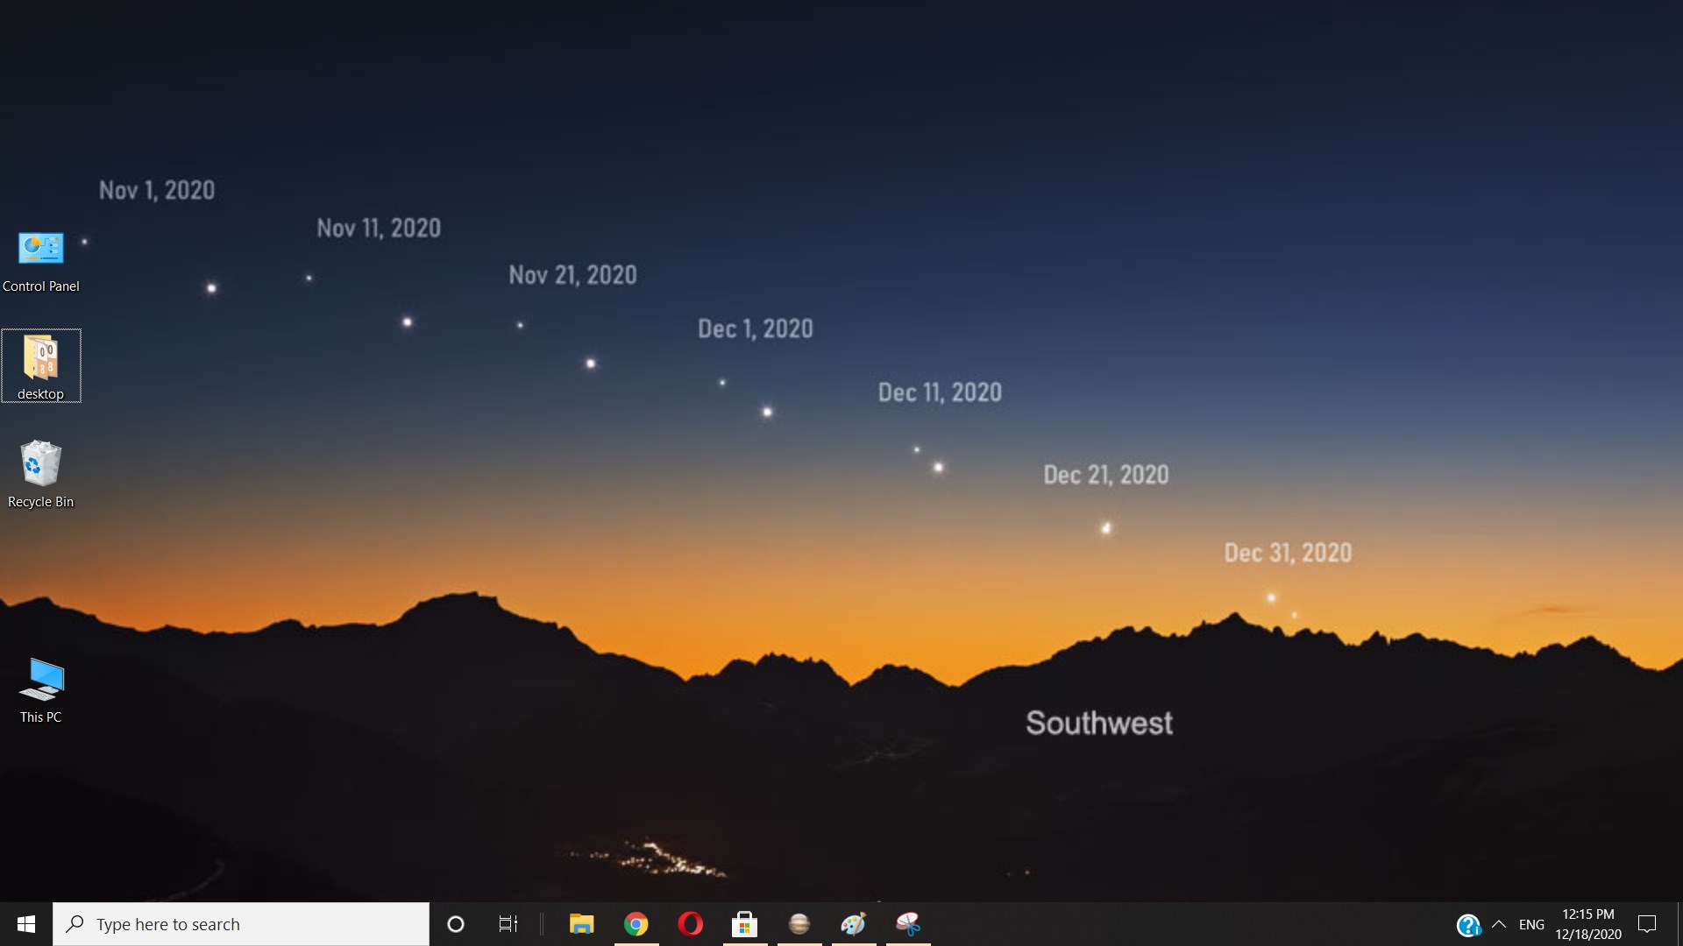This screenshot has height=946, width=1683.
Task: Open Opera browser from taskbar
Action: pos(690,923)
